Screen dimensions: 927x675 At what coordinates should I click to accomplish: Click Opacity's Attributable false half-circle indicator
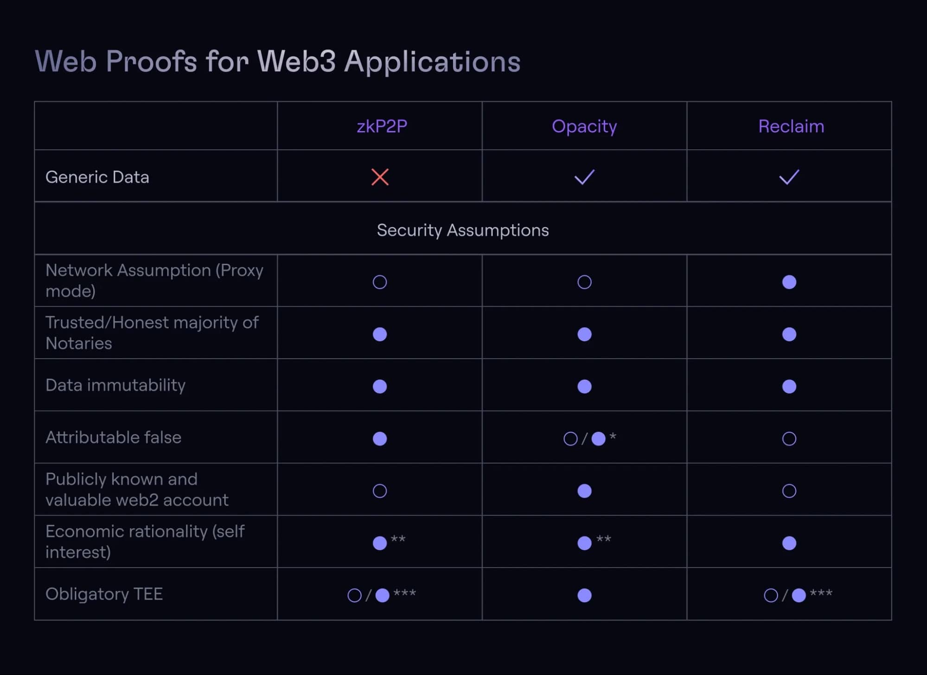589,438
